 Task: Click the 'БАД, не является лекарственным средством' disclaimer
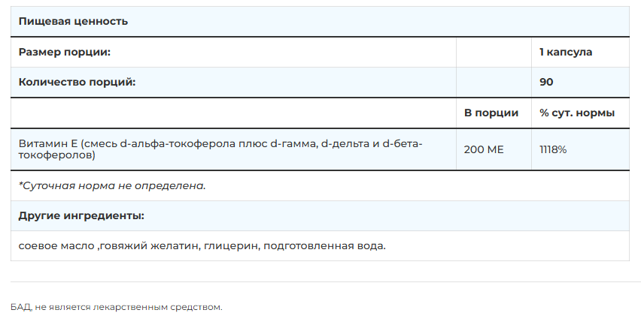(x=117, y=307)
